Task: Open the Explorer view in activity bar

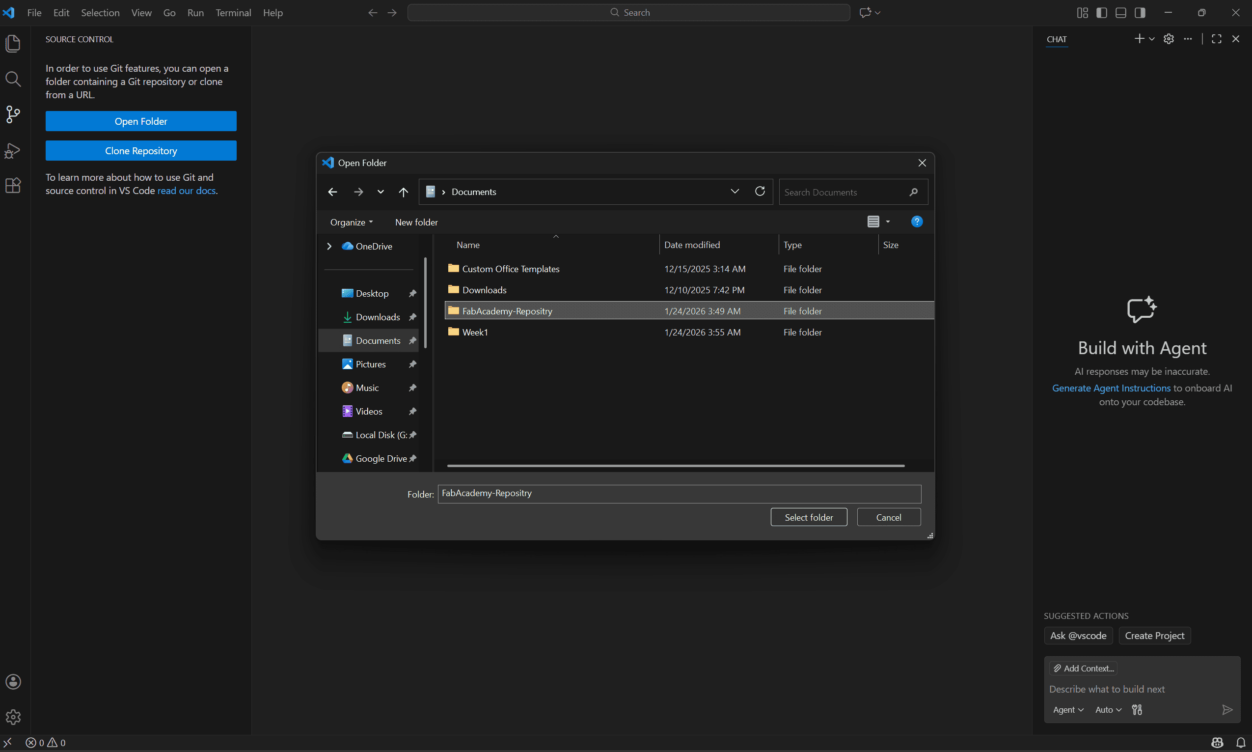Action: (x=13, y=44)
